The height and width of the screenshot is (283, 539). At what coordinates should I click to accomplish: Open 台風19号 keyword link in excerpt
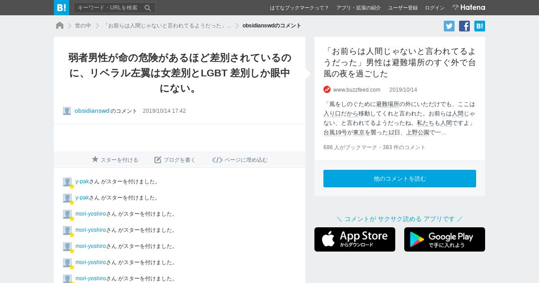pos(335,133)
